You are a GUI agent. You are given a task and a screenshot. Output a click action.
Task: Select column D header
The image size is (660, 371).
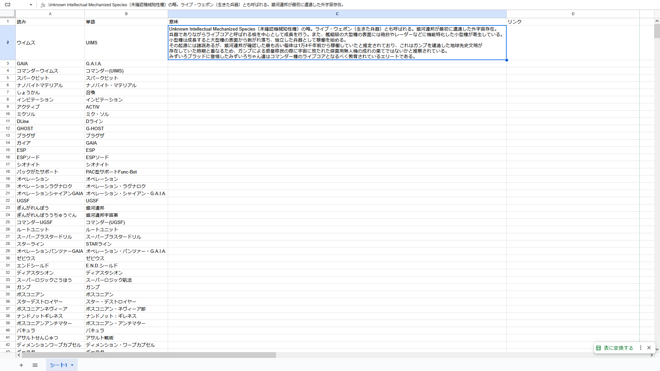coord(573,14)
